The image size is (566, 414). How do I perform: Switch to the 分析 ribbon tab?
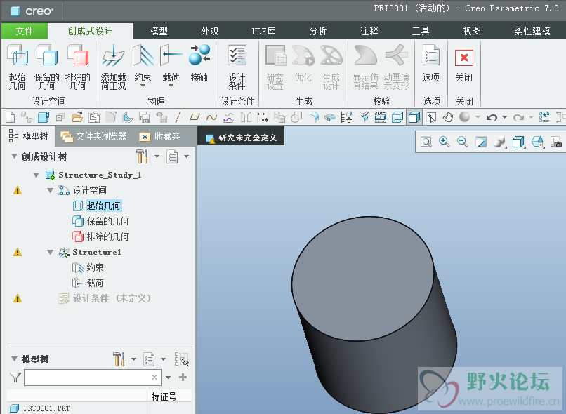coord(318,31)
